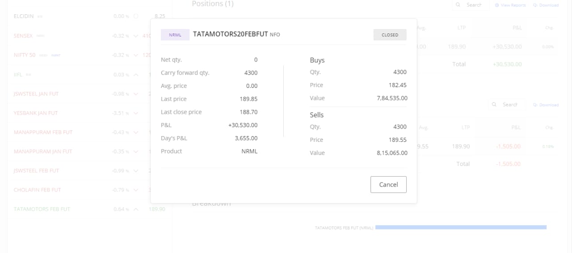Viewport: 572px width, 253px height.
Task: Click the 189.90 price in TATAMOTORS watchlist row
Action: click(157, 209)
